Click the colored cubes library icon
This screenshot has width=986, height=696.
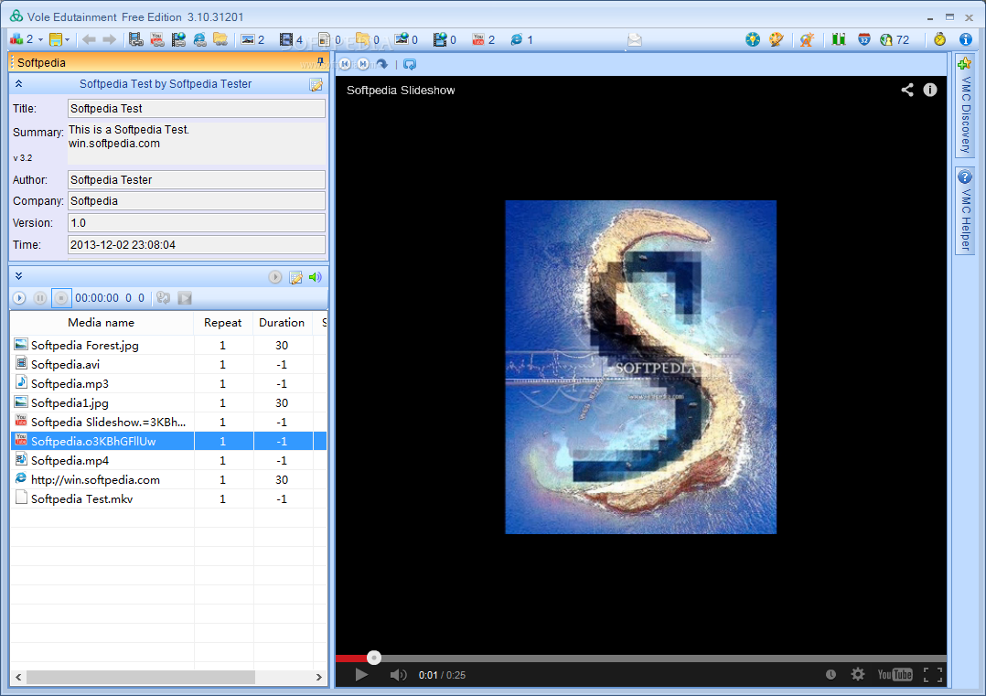point(16,39)
